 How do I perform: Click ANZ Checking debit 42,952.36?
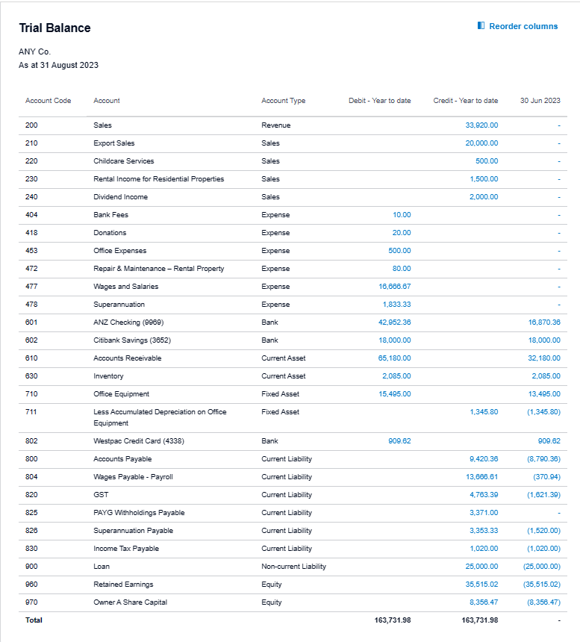point(395,322)
